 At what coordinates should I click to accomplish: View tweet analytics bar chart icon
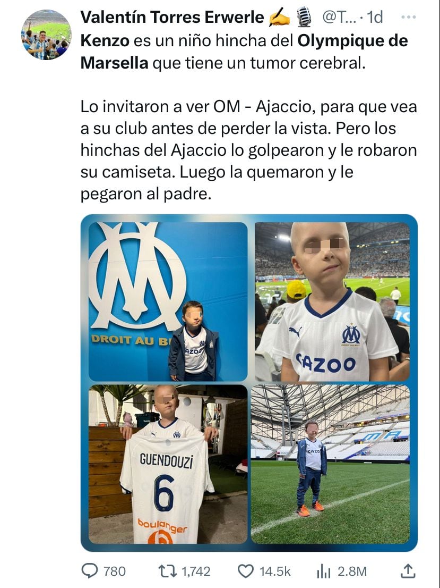click(x=324, y=572)
